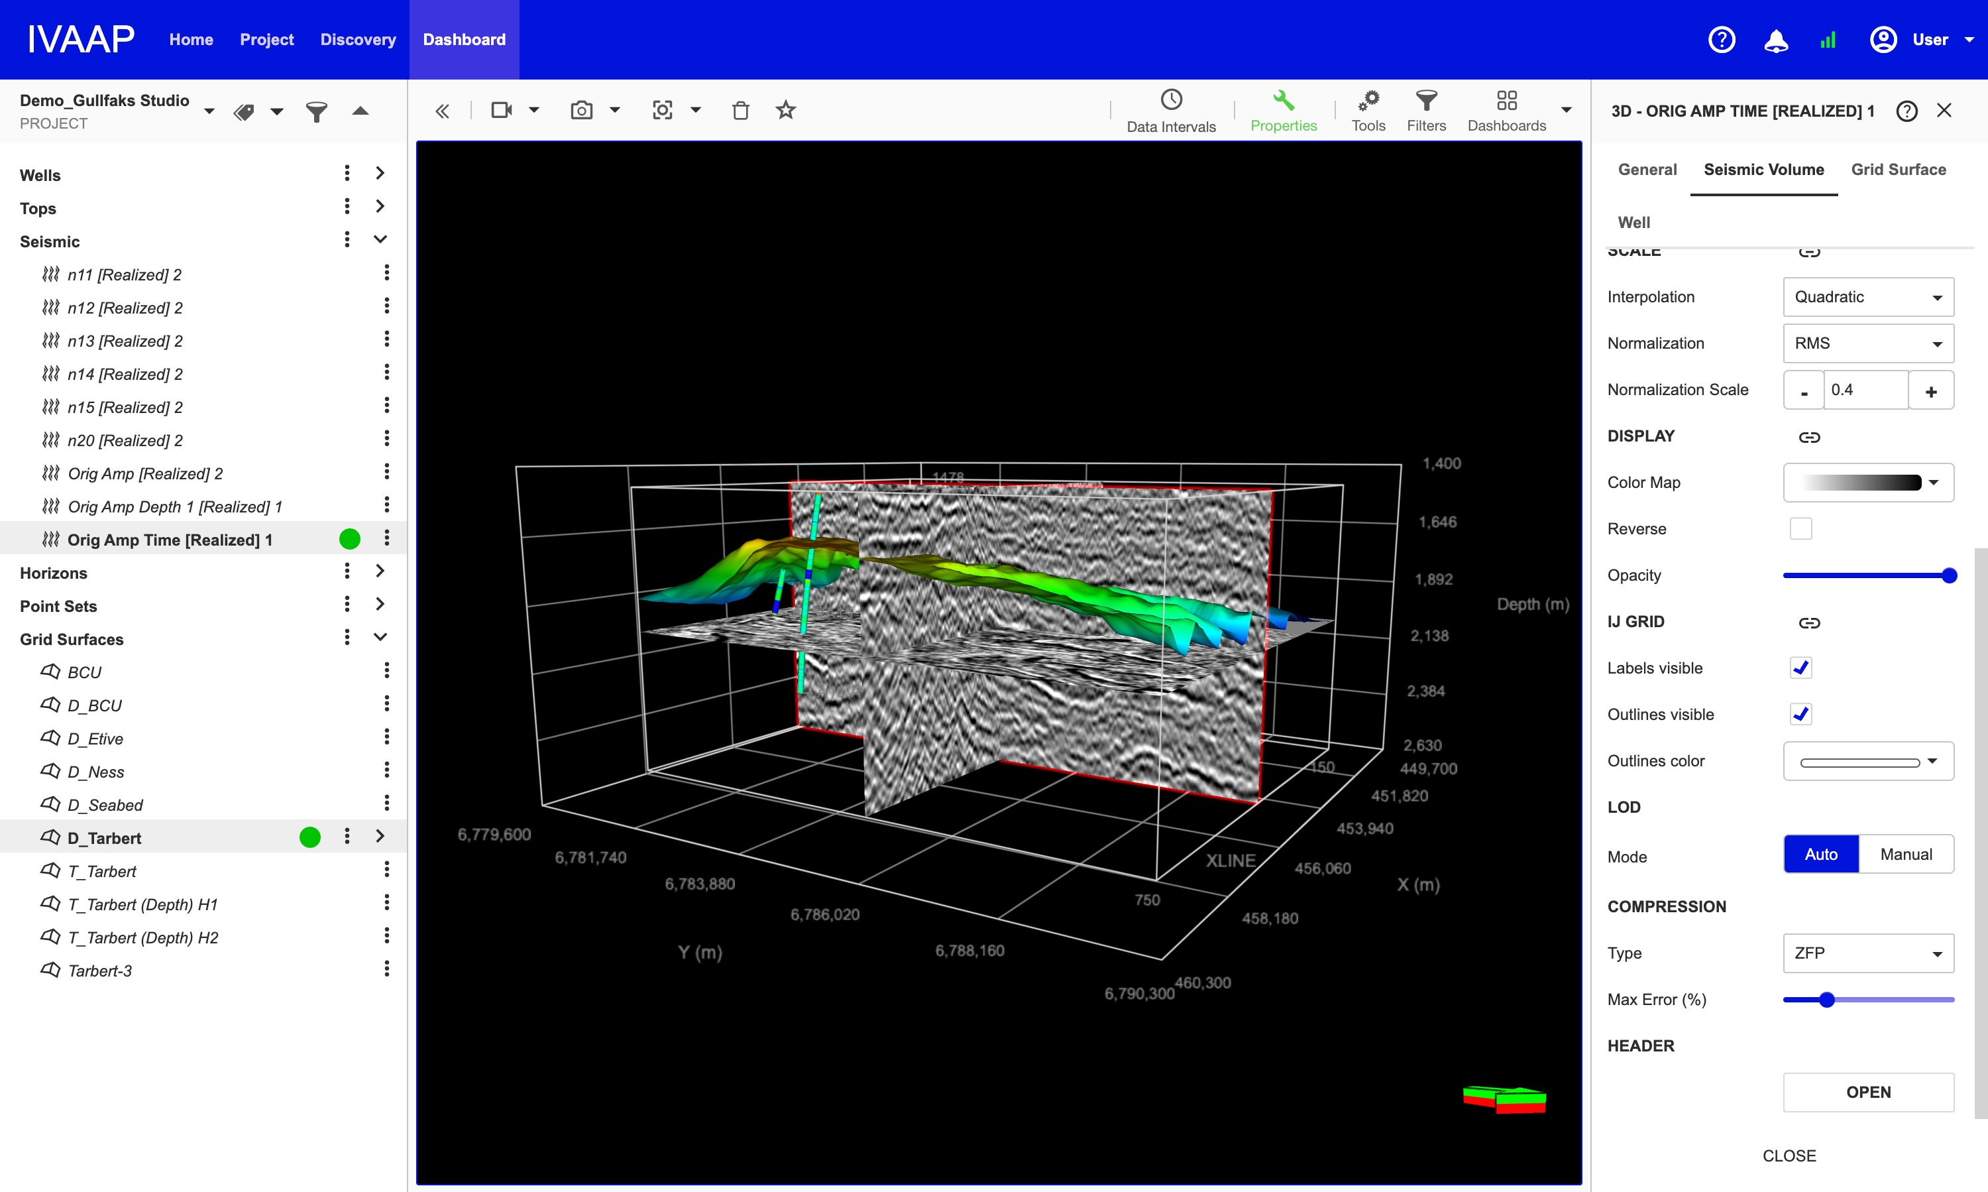The width and height of the screenshot is (1988, 1192).
Task: Toggle the Properties wrench tool
Action: tap(1283, 111)
